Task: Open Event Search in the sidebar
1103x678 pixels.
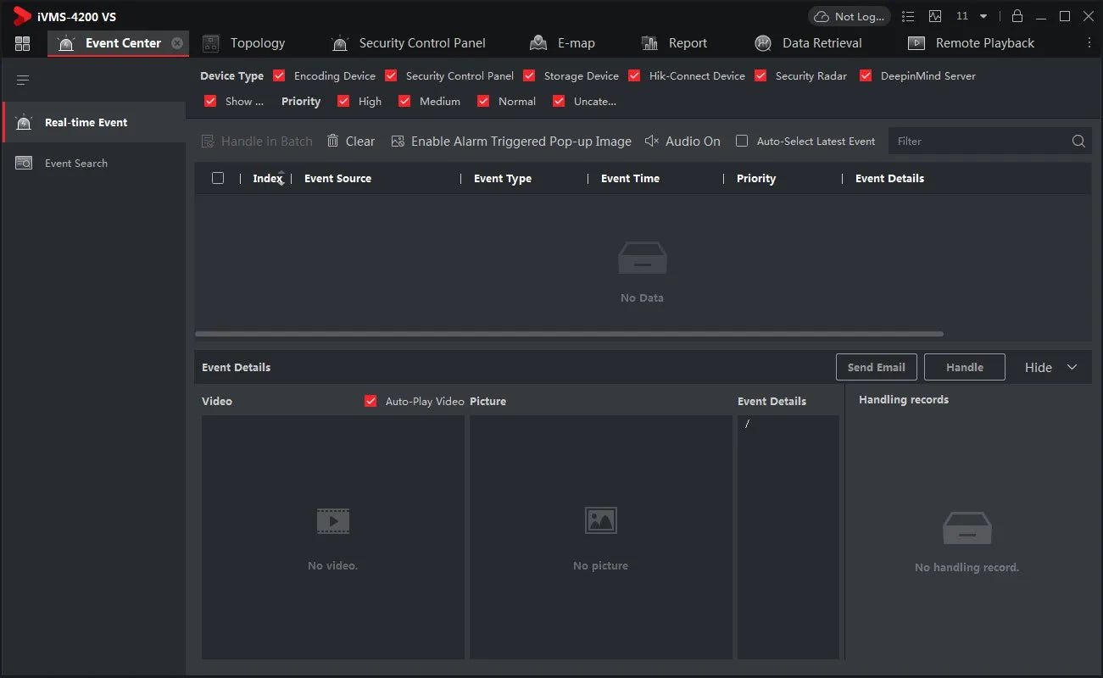Action: tap(76, 164)
